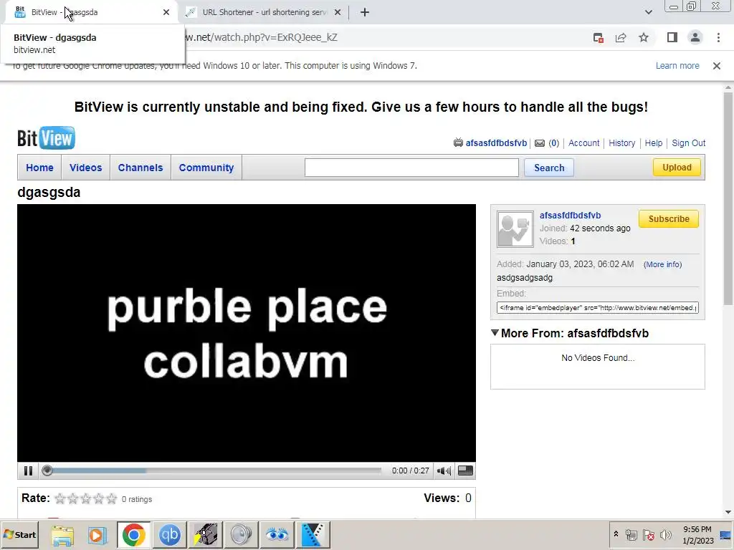The width and height of the screenshot is (734, 550).
Task: Open the Chrome profile menu
Action: coord(695,37)
